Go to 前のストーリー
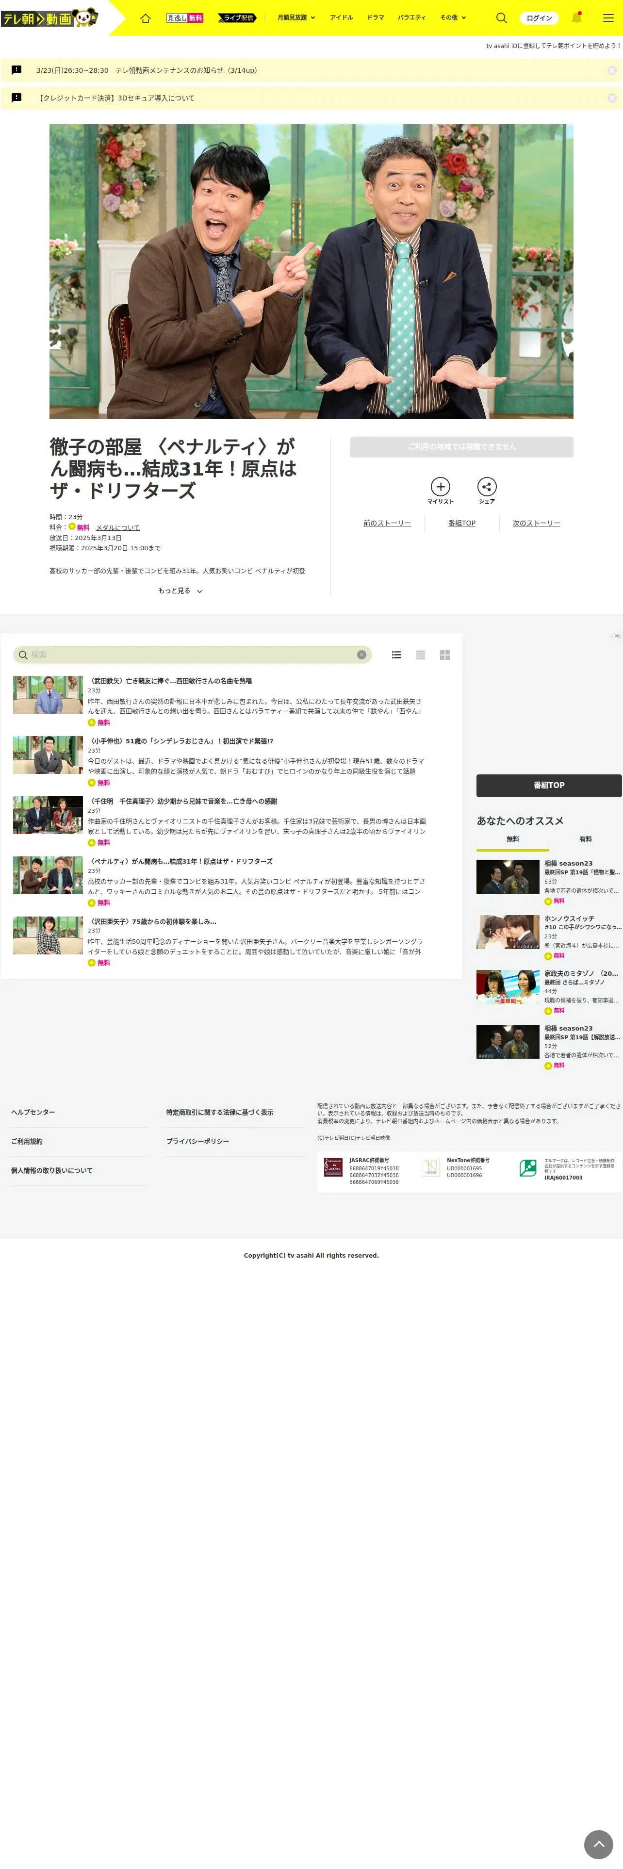Viewport: 623px width, 1869px height. (387, 523)
